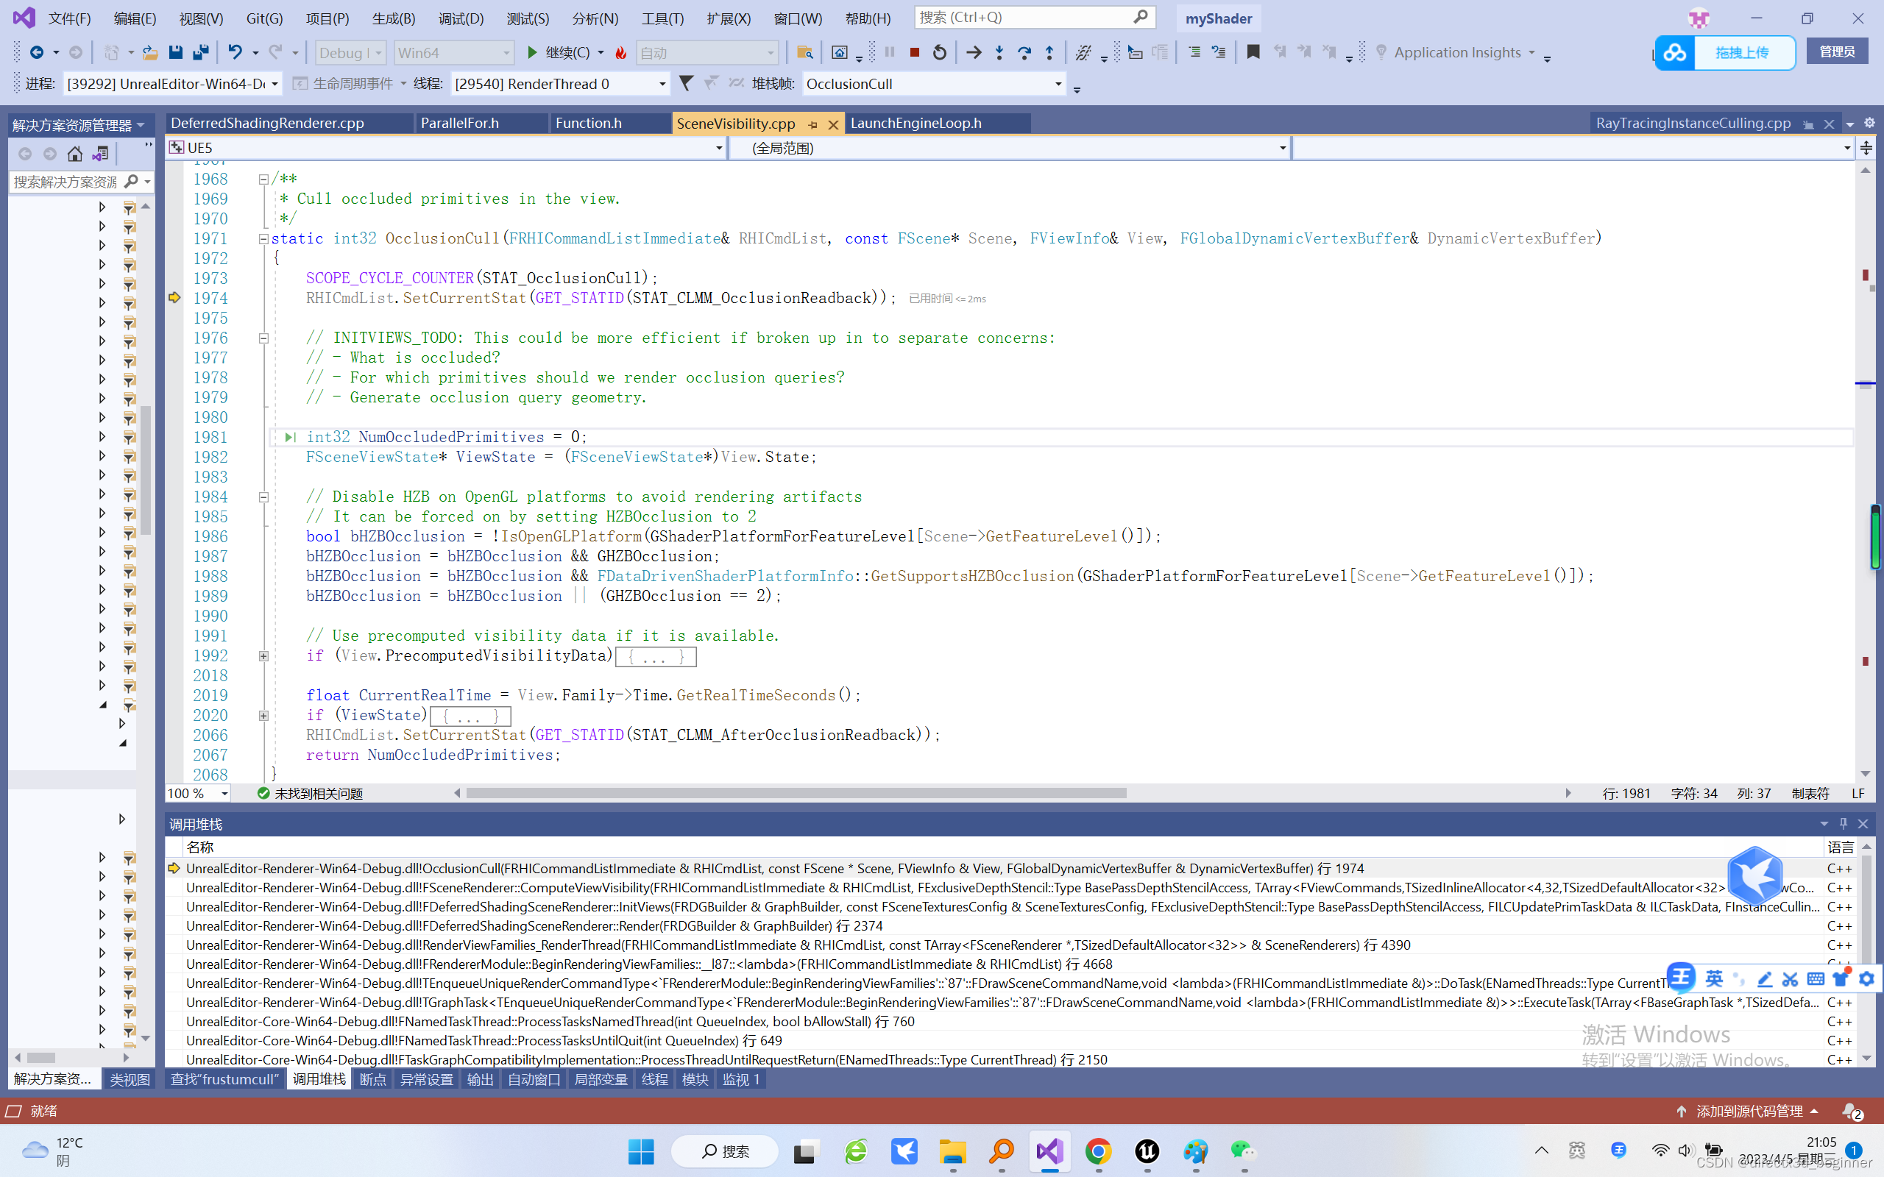Collapse the comment block on line 1984
The height and width of the screenshot is (1177, 1884).
coord(263,497)
